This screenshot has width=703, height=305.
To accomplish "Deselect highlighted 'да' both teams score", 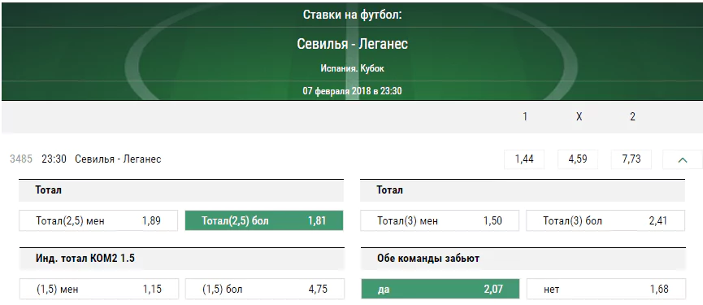I will (440, 289).
